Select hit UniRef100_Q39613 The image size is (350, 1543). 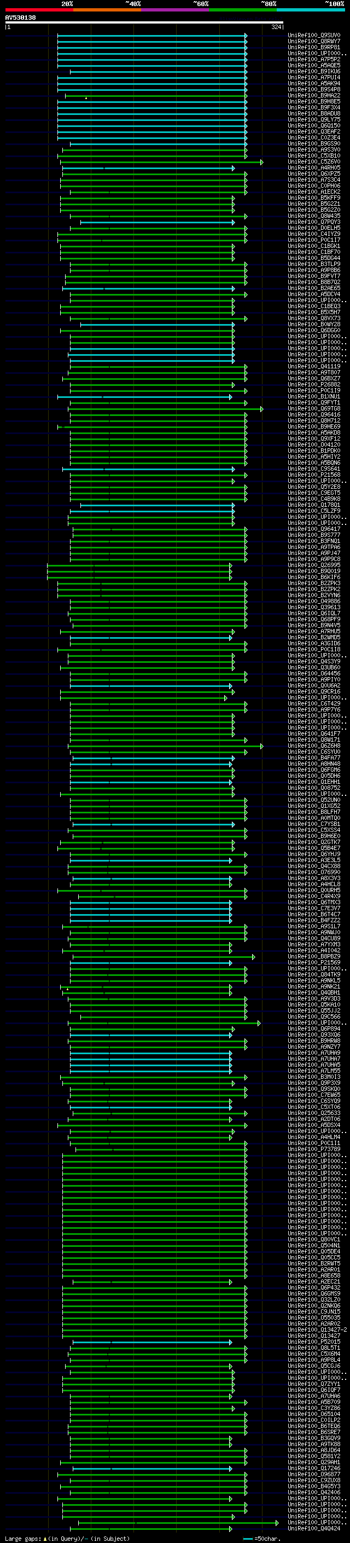click(314, 608)
